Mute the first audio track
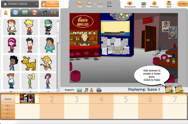The height and width of the screenshot is (124, 188). point(8,105)
